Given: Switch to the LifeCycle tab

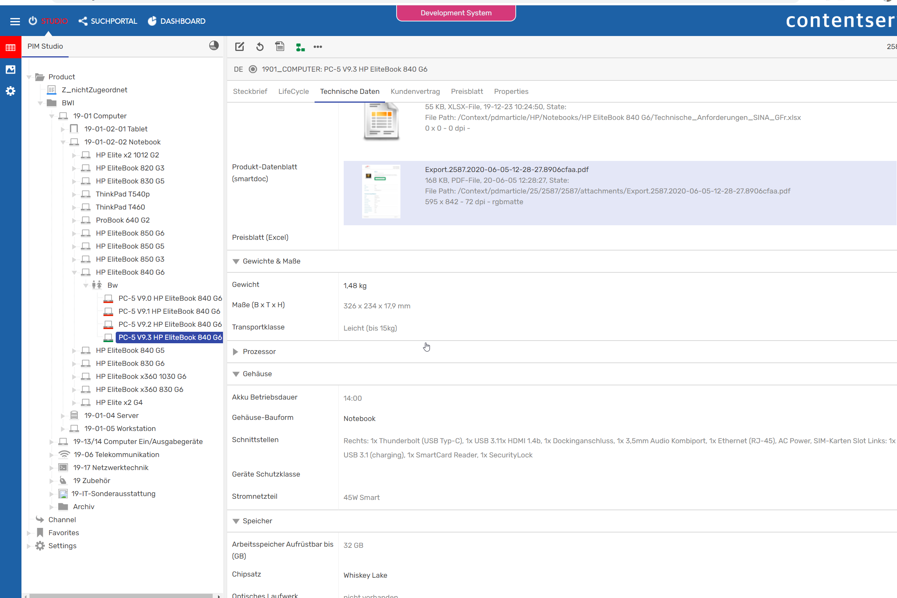Looking at the screenshot, I should tap(294, 92).
